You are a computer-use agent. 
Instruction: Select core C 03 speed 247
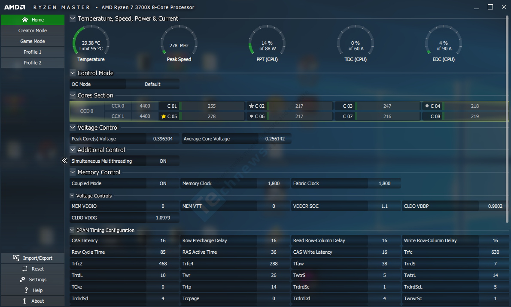[387, 106]
